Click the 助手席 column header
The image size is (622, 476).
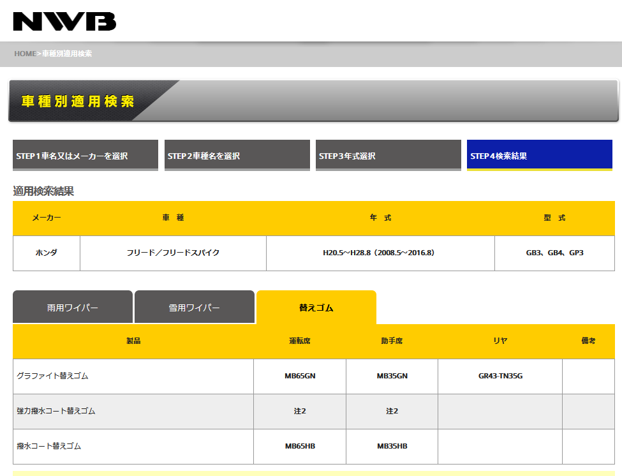coord(392,341)
